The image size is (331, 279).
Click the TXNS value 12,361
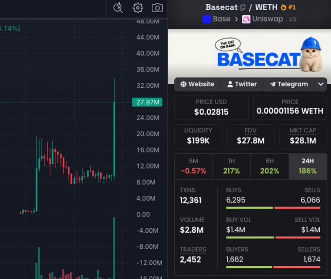pos(191,200)
